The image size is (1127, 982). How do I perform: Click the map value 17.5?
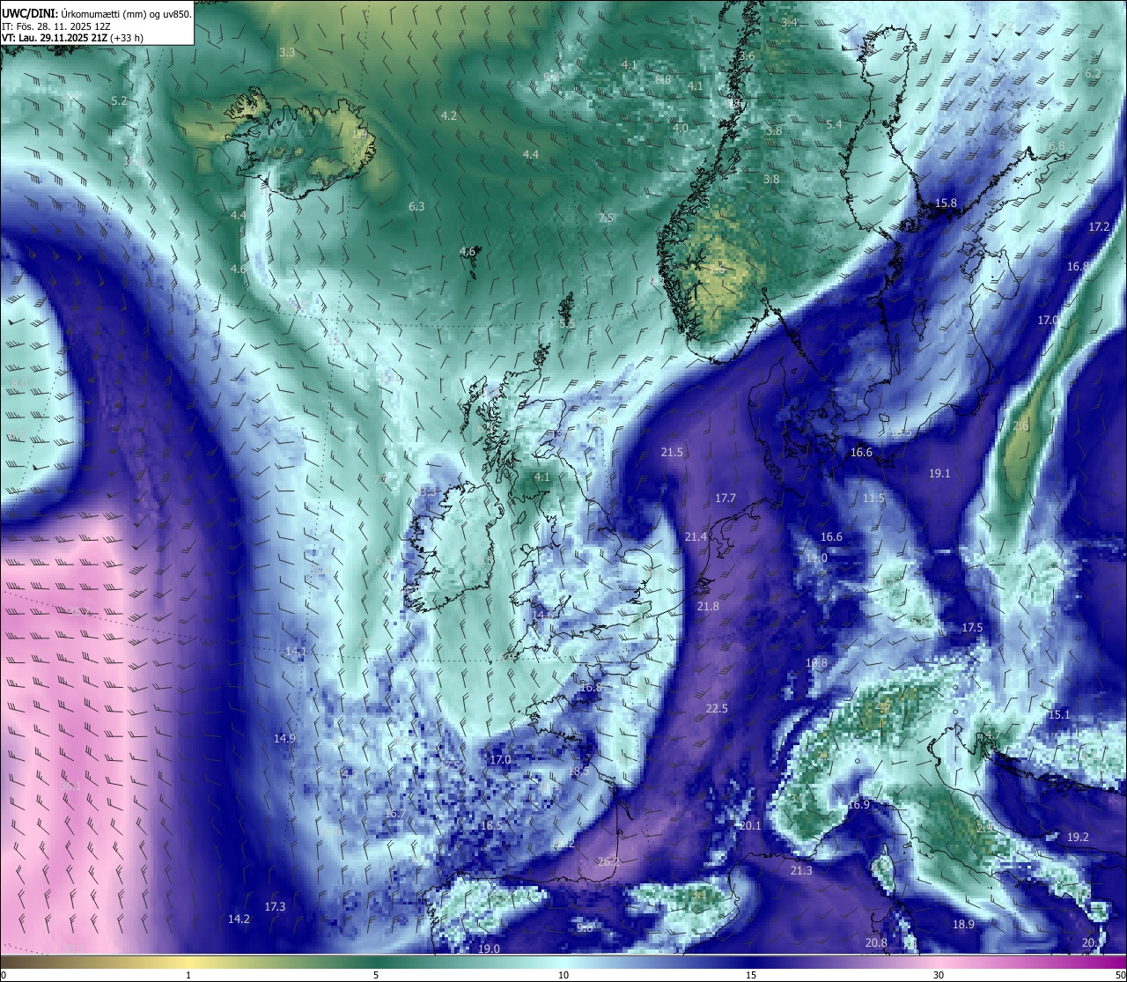(x=972, y=628)
